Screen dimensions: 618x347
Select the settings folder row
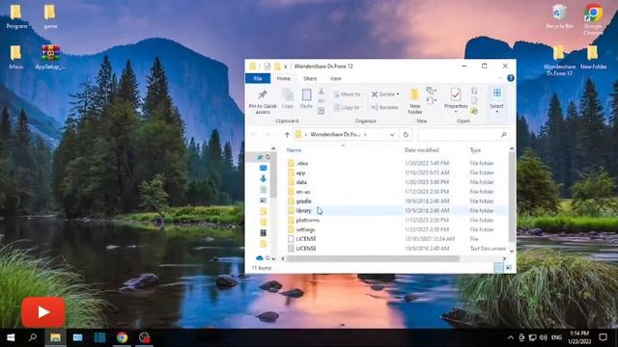(x=396, y=229)
